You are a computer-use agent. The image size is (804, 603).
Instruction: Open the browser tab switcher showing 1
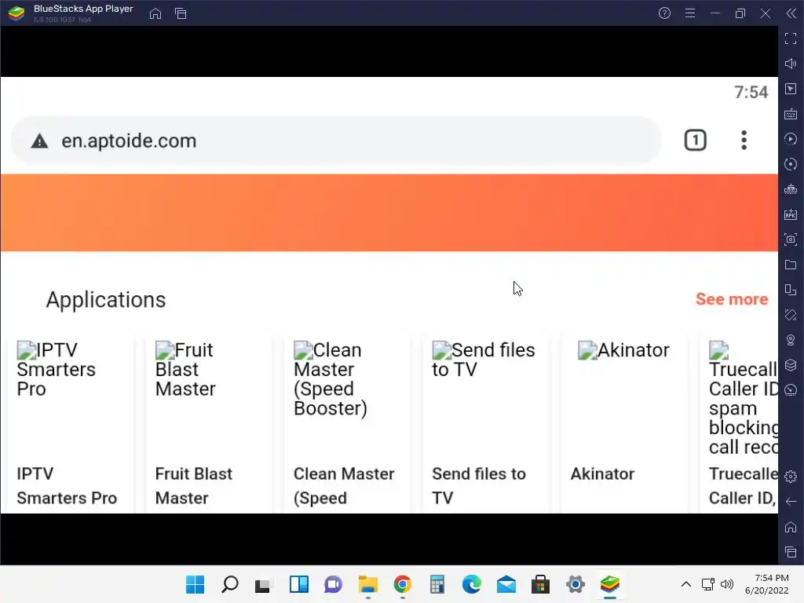pos(696,141)
